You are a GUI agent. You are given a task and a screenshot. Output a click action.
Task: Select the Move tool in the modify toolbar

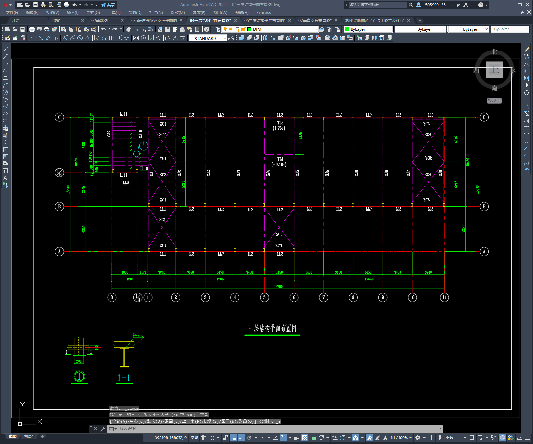click(x=527, y=85)
